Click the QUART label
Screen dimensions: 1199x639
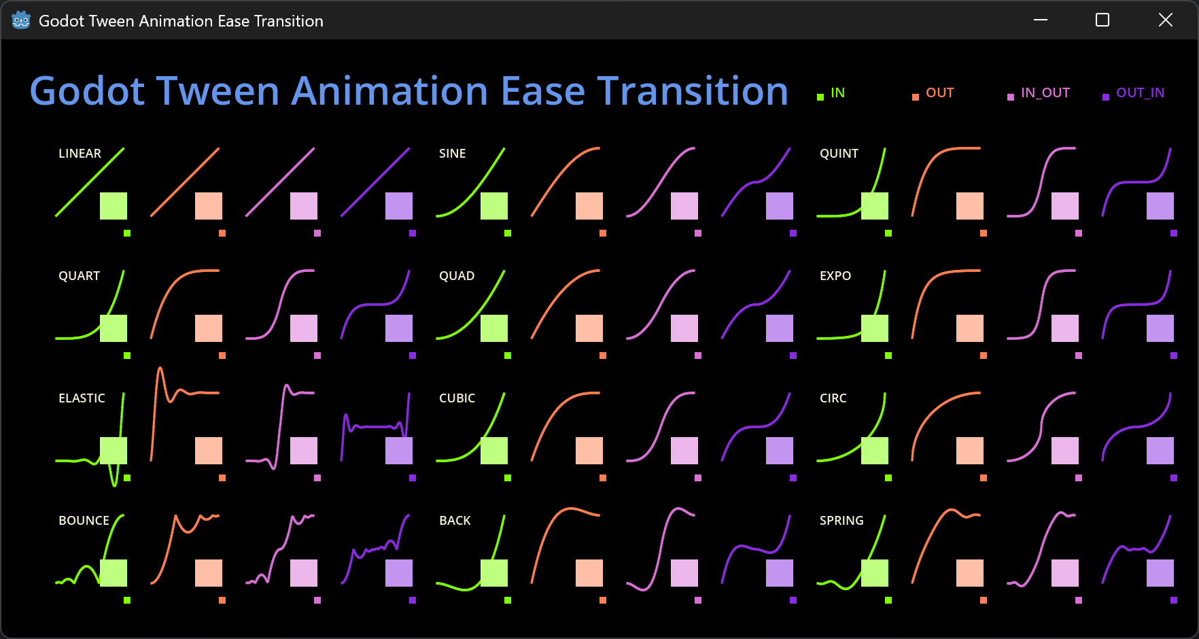tap(79, 276)
